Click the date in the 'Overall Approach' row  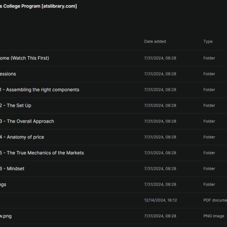pyautogui.click(x=160, y=121)
